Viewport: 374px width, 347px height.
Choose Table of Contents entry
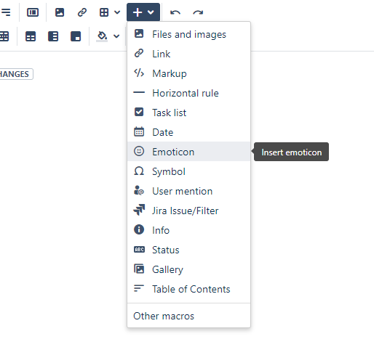[x=188, y=289]
